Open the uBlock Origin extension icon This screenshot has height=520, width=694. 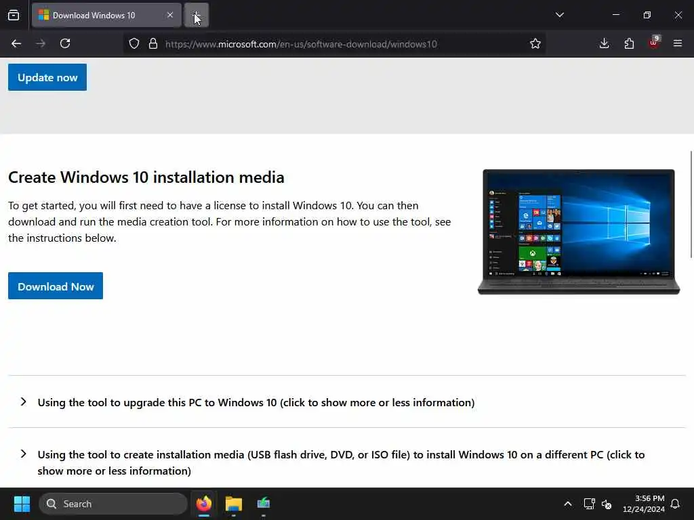(x=654, y=43)
